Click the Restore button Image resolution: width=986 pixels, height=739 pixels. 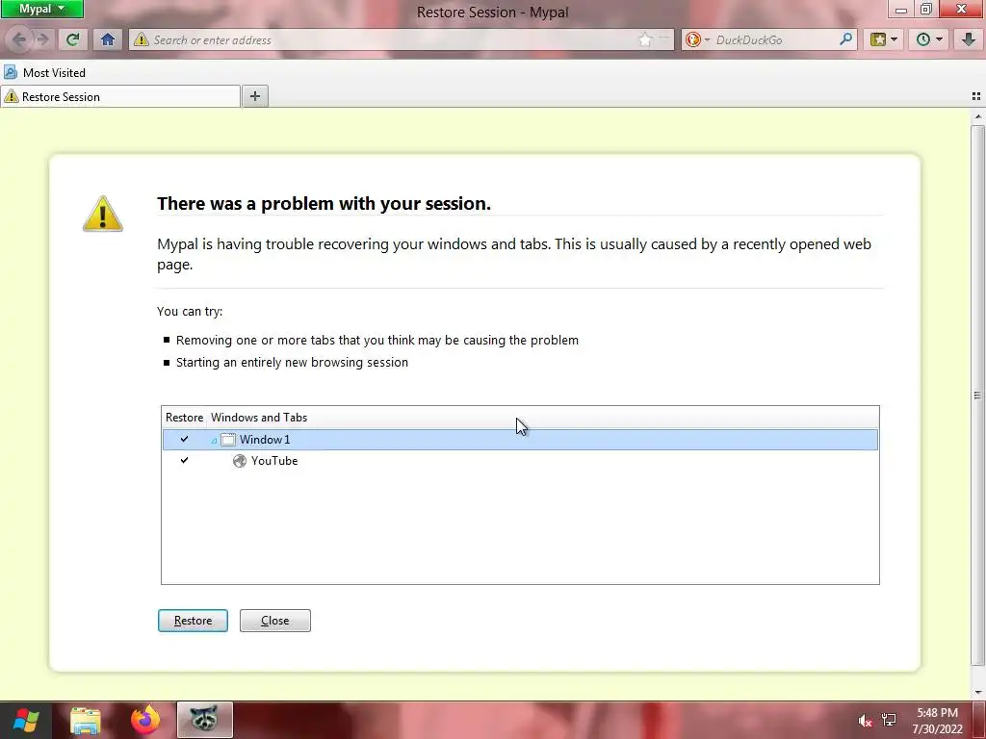pyautogui.click(x=193, y=621)
